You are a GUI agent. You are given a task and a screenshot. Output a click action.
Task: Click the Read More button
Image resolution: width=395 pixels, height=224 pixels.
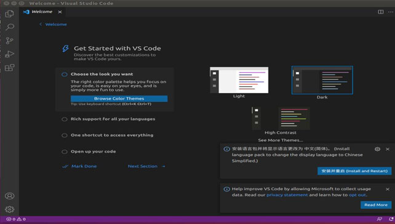pyautogui.click(x=376, y=205)
